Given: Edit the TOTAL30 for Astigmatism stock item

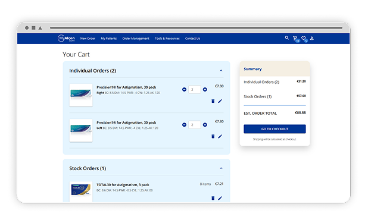Looking at the screenshot, I should [x=220, y=198].
